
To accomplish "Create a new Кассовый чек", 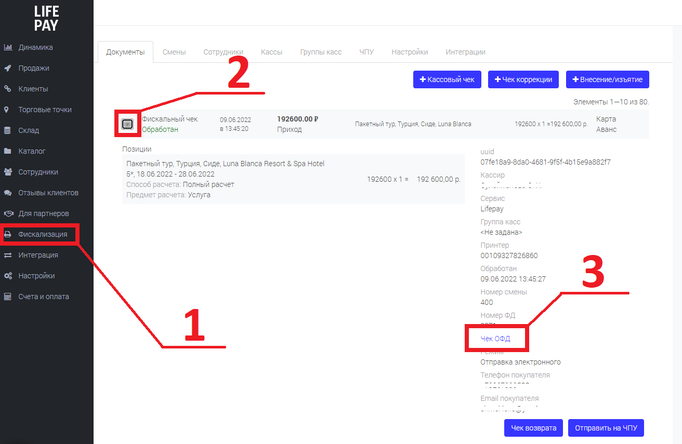I will click(x=447, y=79).
